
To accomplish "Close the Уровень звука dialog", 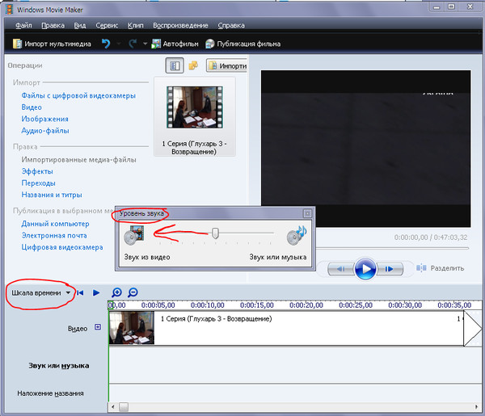I will click(307, 213).
